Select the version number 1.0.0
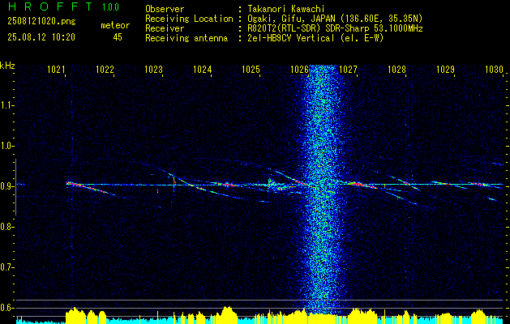This screenshot has width=510, height=324. (110, 6)
